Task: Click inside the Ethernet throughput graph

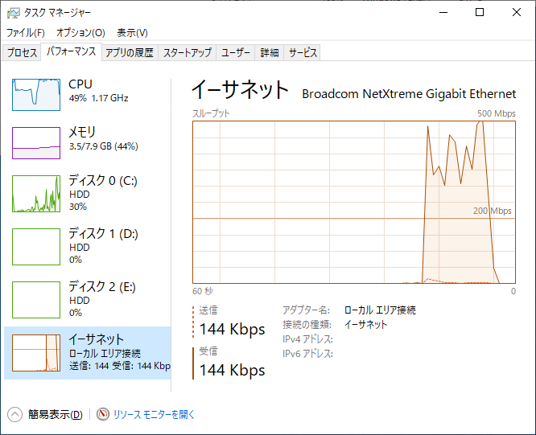Action: (x=354, y=202)
